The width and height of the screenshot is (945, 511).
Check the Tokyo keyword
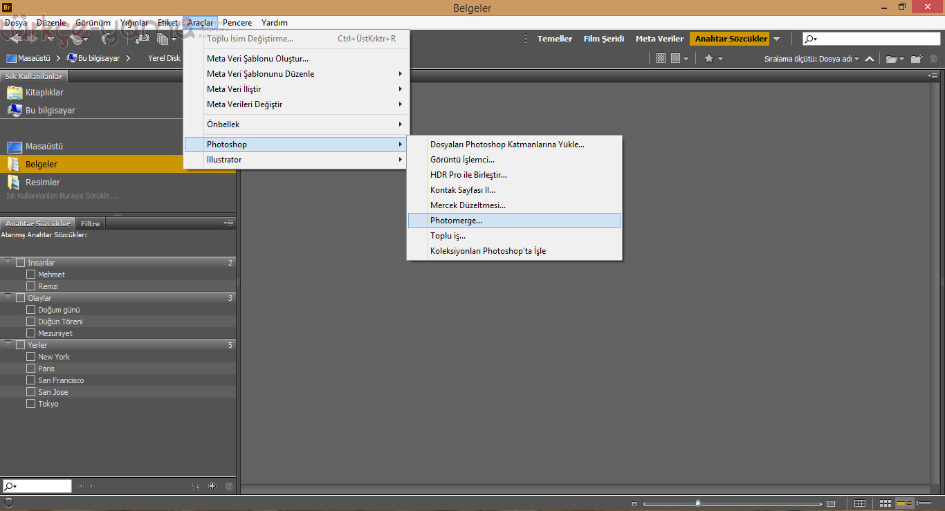(x=30, y=404)
